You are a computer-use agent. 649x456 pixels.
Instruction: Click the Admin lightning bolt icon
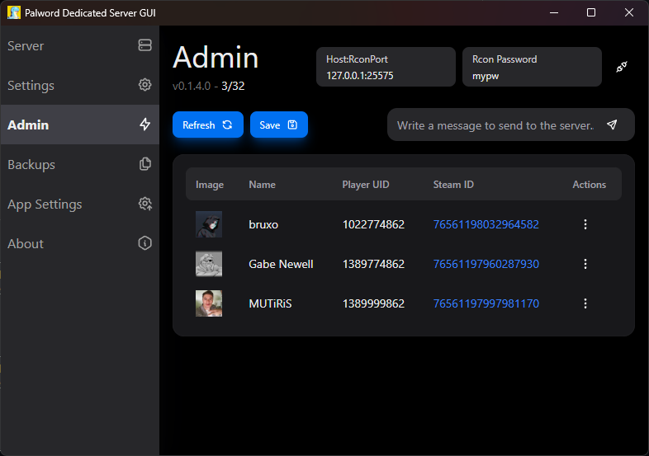(144, 124)
